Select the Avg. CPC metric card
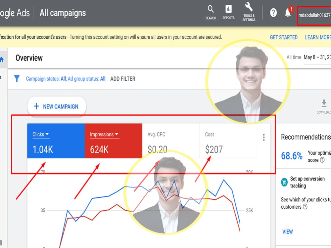This screenshot has height=248, width=331. pos(171,141)
